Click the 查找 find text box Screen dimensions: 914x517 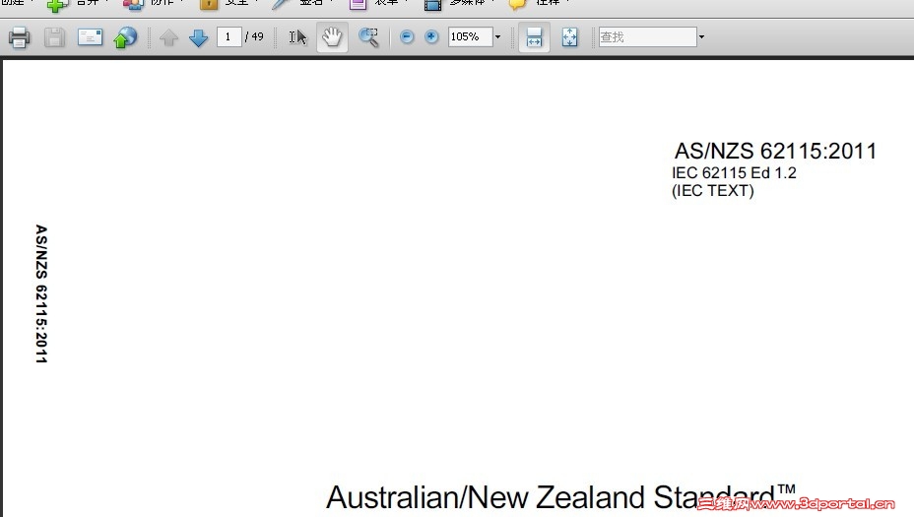[x=647, y=36]
